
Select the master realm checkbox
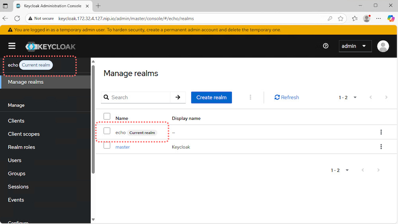[107, 146]
